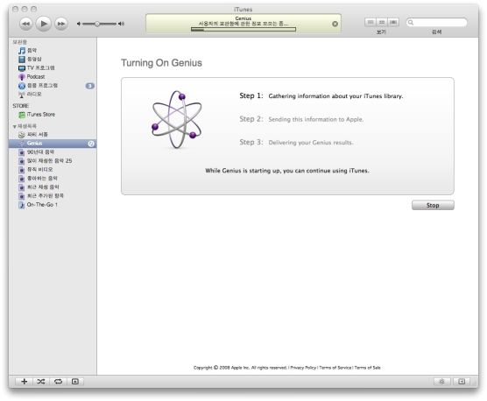Mute via the low-volume speaker icon
The image size is (487, 401).
click(x=79, y=24)
